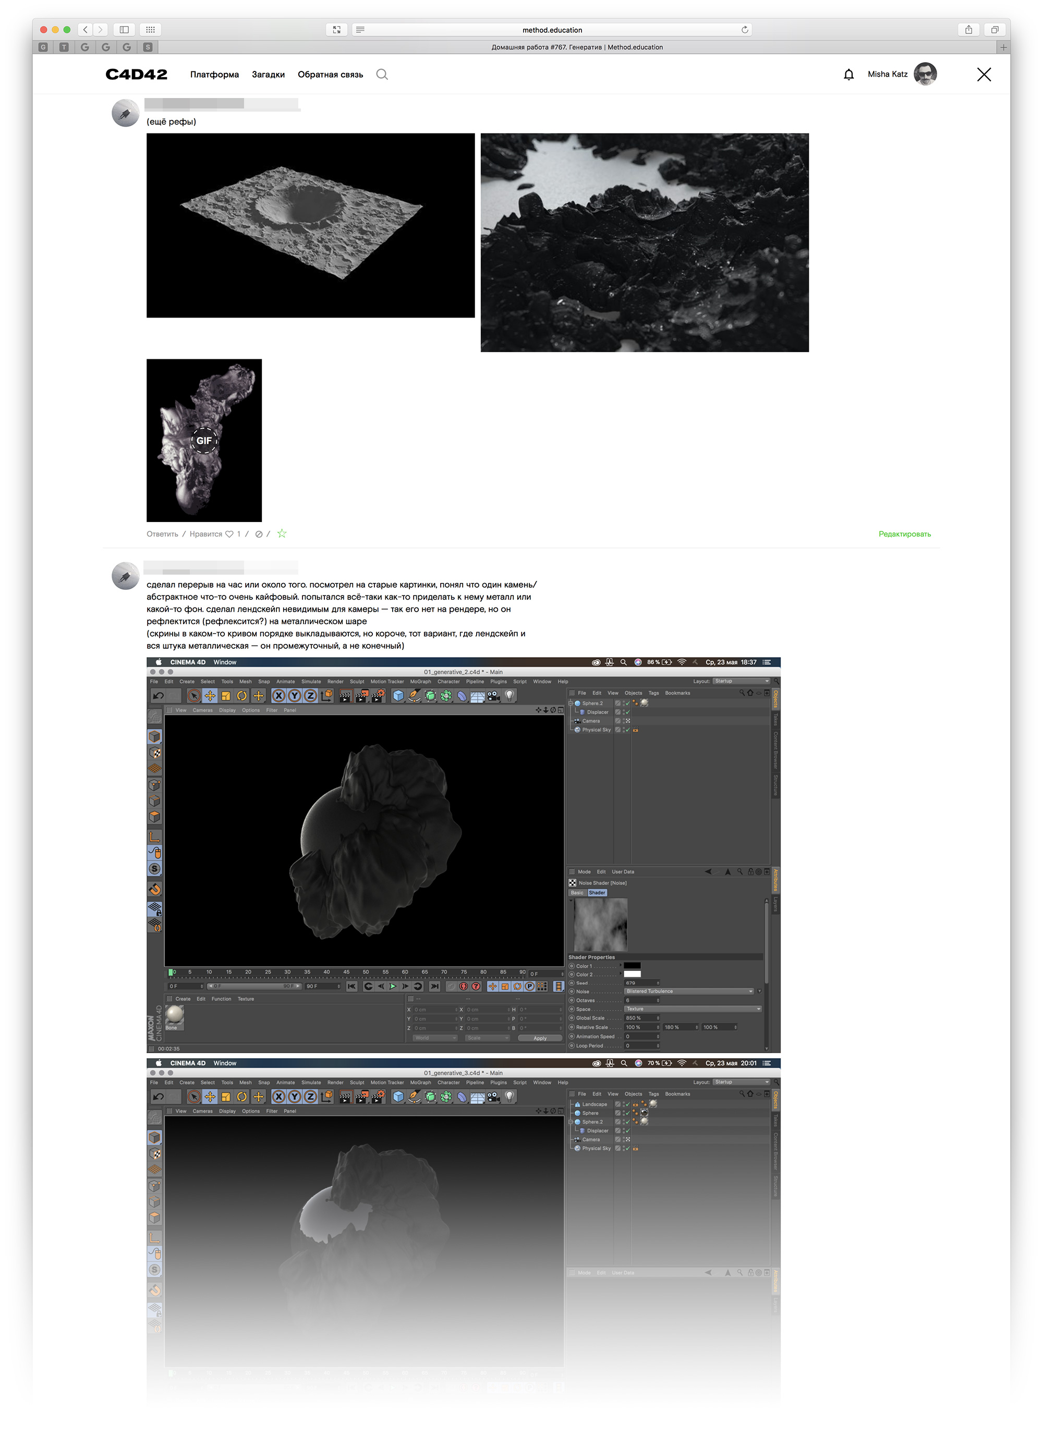This screenshot has height=1446, width=1043.
Task: Toggle the Y axis lock in 01_generative_2.c4d
Action: click(295, 696)
